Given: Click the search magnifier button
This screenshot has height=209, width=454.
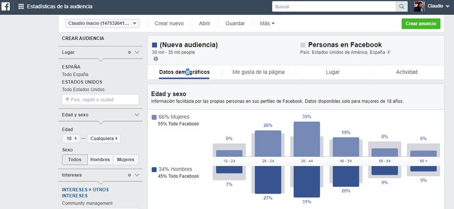Looking at the screenshot, I should coord(401,6).
